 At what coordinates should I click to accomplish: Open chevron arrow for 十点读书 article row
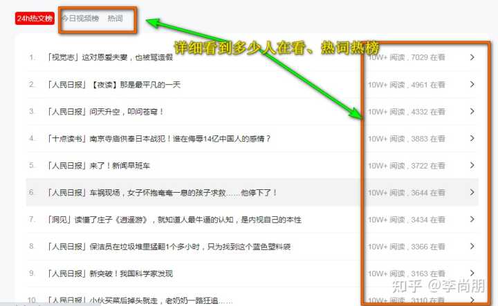coord(472,138)
